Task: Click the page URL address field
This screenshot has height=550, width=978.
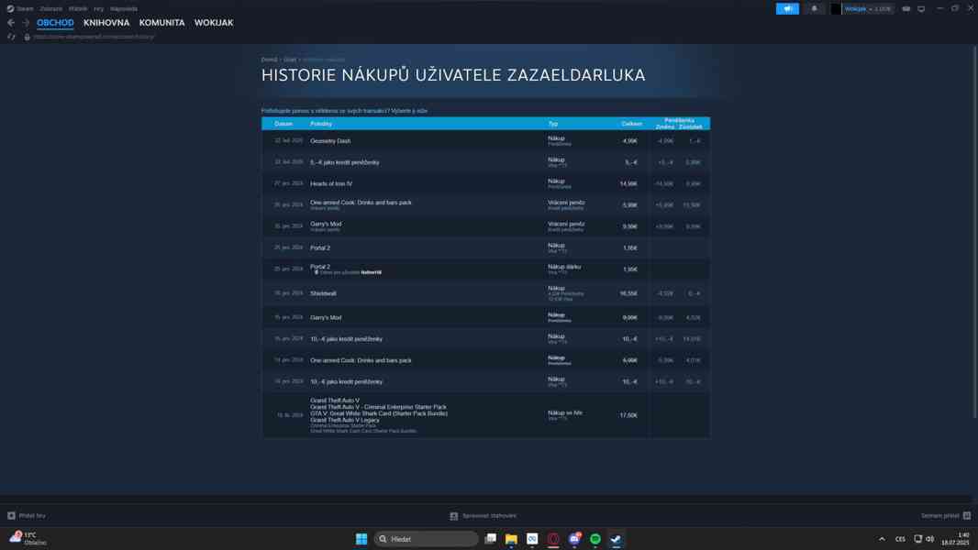Action: tap(94, 37)
